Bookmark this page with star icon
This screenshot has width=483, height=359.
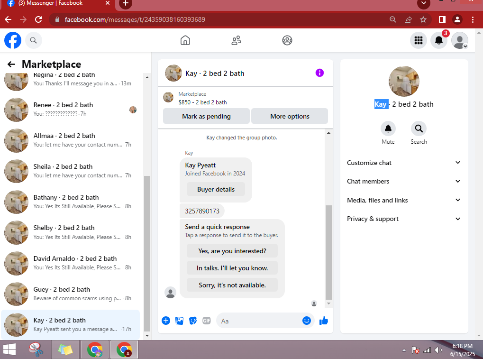tap(423, 19)
